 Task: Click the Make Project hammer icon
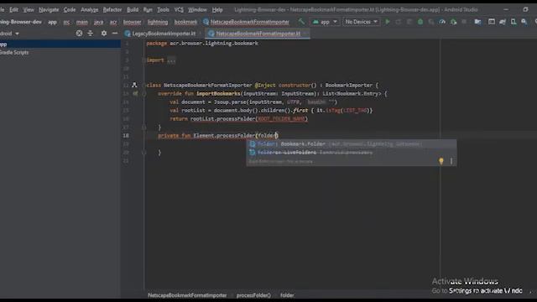click(x=301, y=22)
